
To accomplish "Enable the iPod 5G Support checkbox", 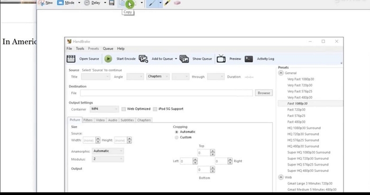I will click(x=155, y=109).
